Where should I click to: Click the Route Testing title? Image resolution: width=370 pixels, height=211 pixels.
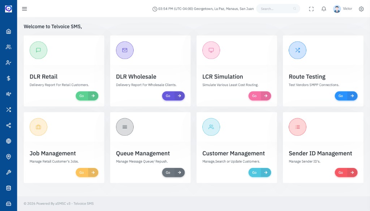(x=307, y=77)
